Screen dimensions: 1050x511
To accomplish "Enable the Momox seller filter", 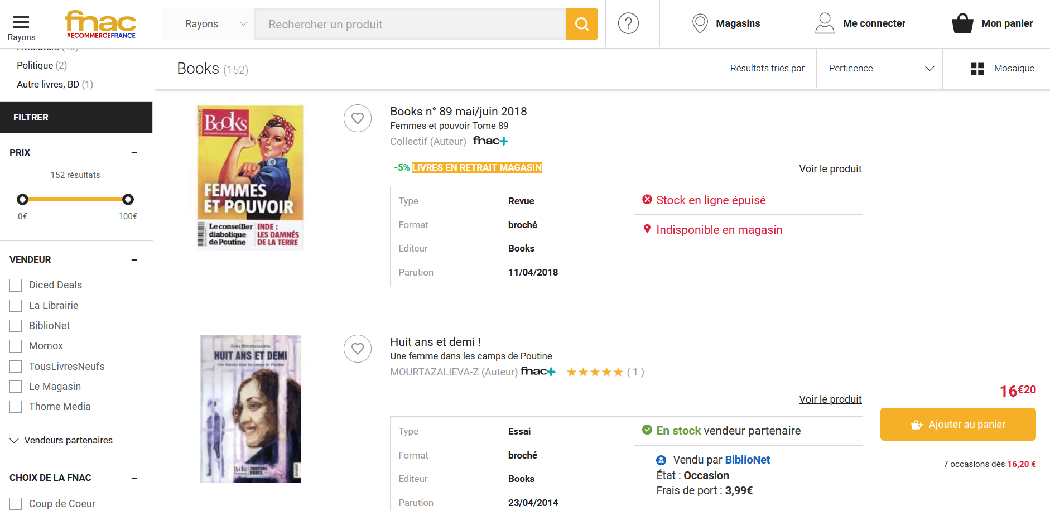I will (16, 346).
